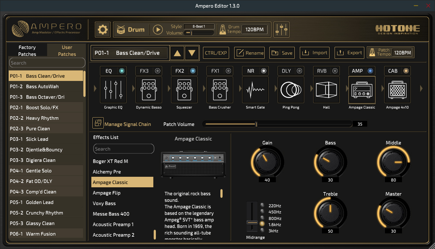Image resolution: width=435 pixels, height=249 pixels.
Task: Choose Boger XT Red M in Effects List
Action: [x=122, y=161]
